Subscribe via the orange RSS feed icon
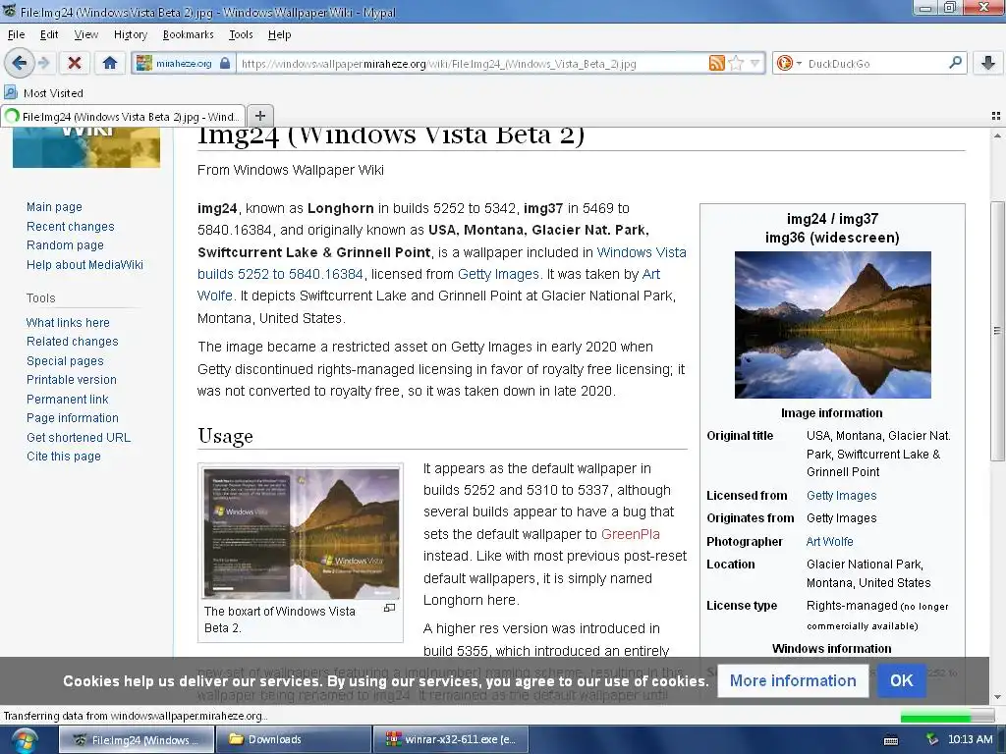Screen dimensions: 1006x754 coord(716,63)
